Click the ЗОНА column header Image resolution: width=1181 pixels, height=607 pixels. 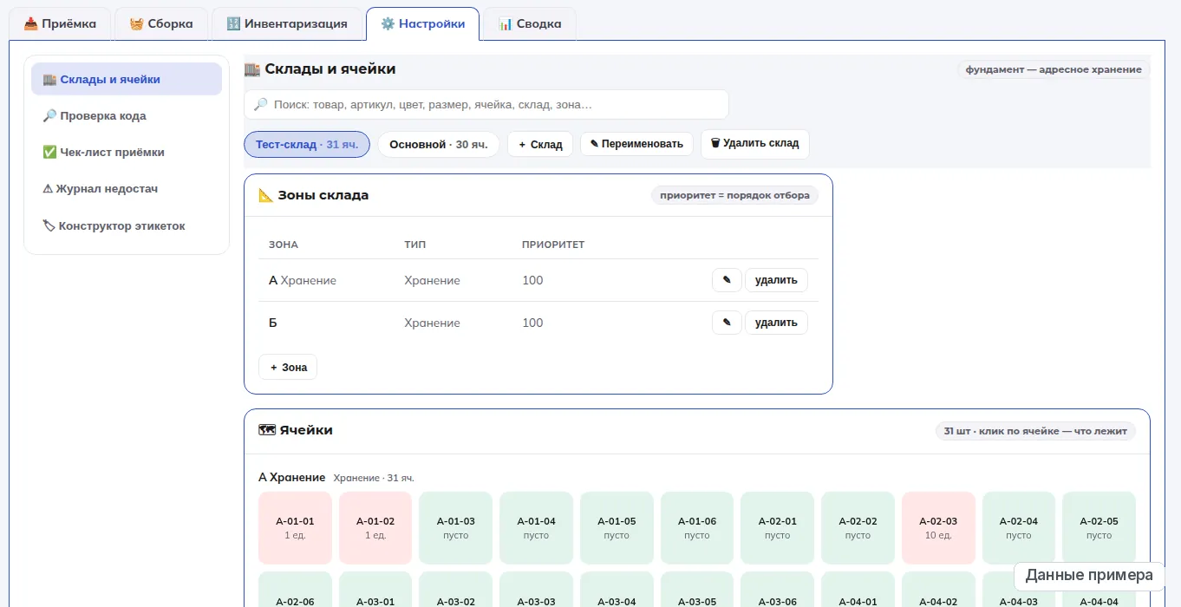(284, 245)
